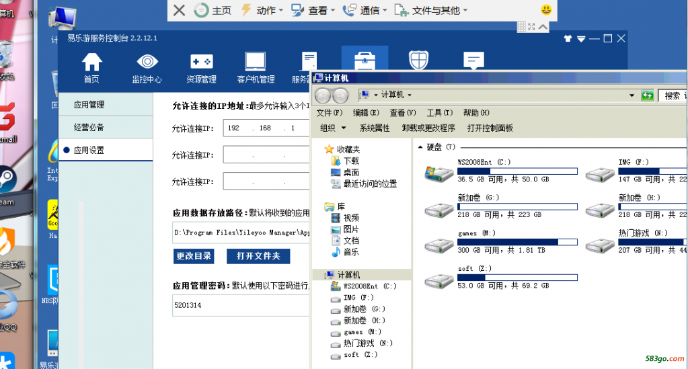Open the 查看 dropdown menu
688x369 pixels.
313,10
